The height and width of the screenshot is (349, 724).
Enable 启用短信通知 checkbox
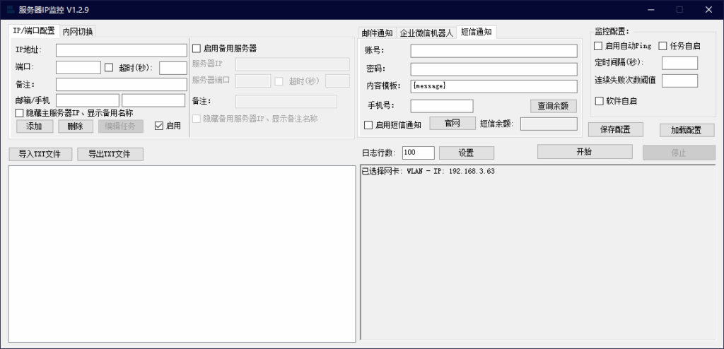368,125
